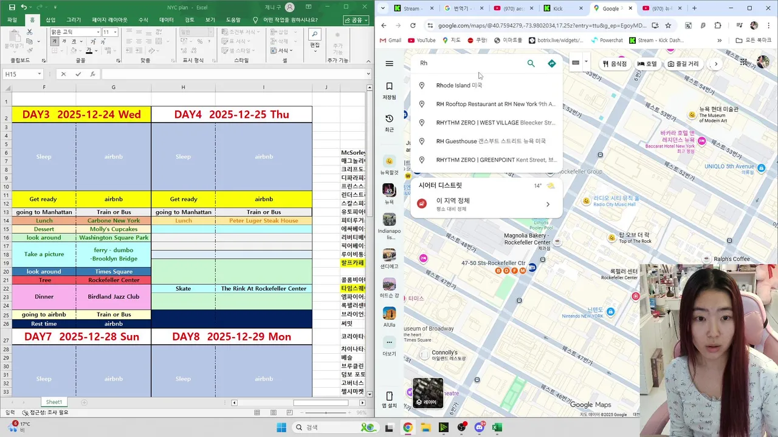Open the Gmail bookmark
778x437 pixels.
391,40
